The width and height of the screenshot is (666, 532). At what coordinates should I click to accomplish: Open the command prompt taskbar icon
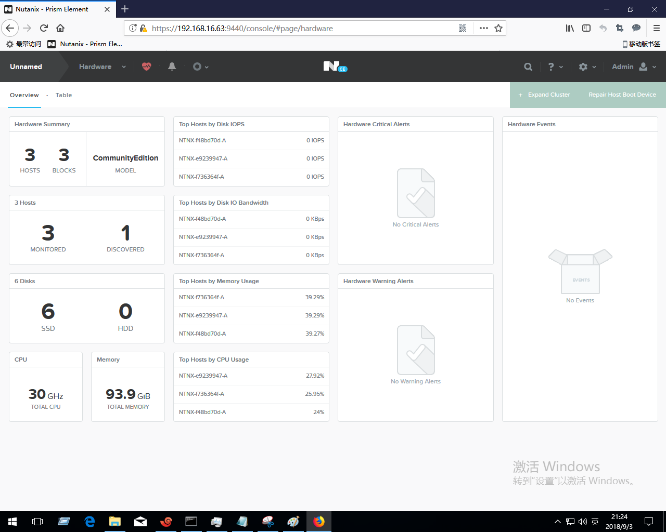191,522
